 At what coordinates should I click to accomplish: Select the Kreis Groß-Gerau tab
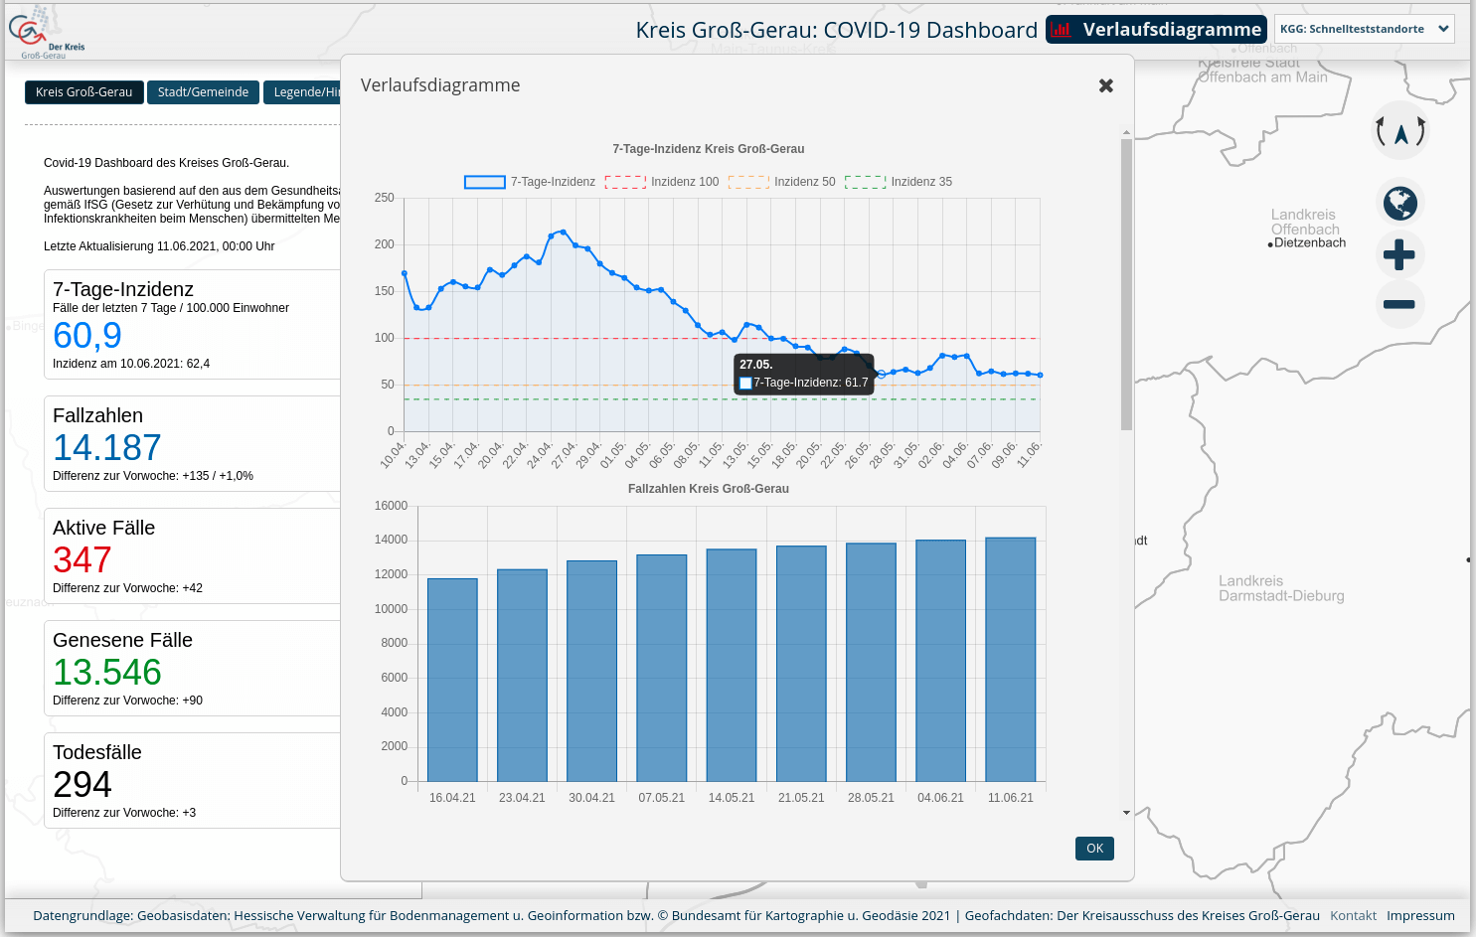click(84, 92)
